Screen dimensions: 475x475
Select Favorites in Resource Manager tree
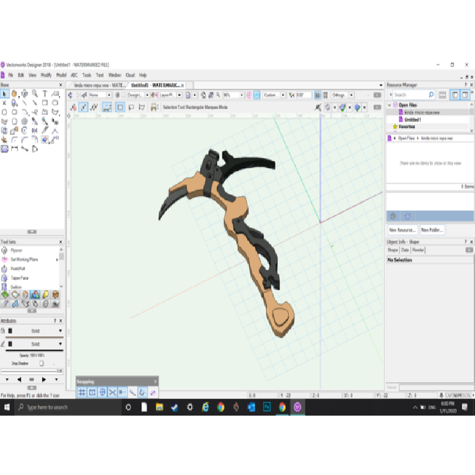pos(407,126)
